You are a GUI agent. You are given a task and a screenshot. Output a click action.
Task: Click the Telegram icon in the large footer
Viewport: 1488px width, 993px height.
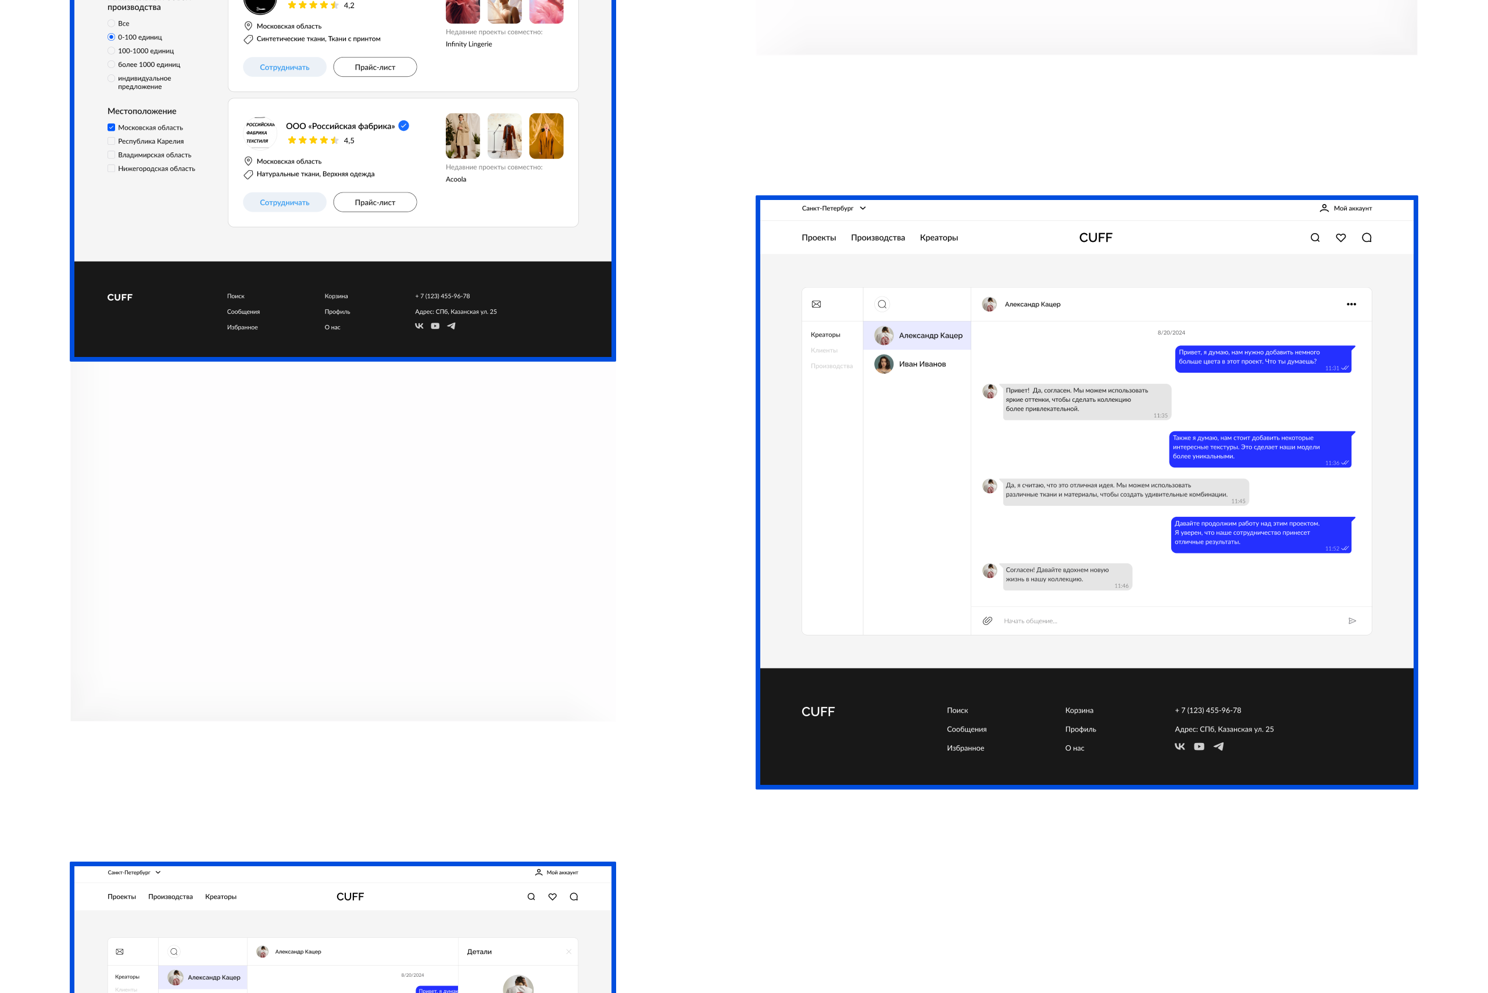1218,746
